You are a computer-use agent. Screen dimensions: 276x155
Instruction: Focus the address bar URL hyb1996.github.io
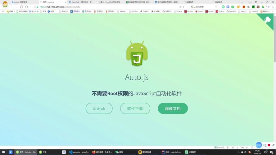pyautogui.click(x=60, y=7)
